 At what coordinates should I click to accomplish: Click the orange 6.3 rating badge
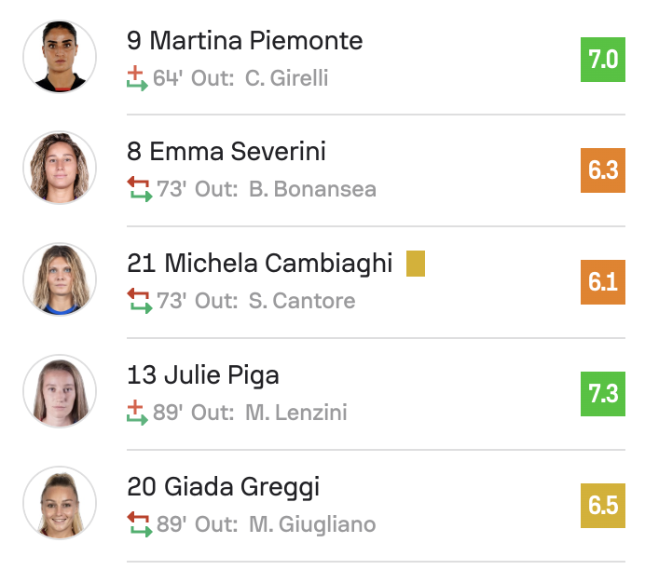603,170
